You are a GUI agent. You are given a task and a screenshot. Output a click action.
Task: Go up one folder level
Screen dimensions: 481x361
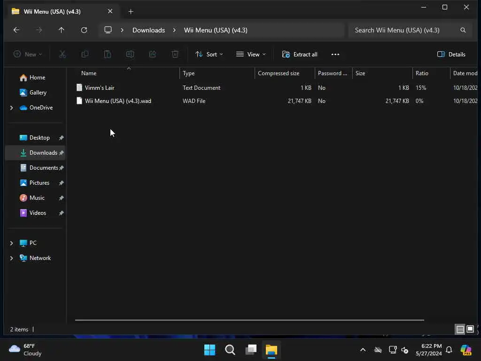tap(62, 30)
